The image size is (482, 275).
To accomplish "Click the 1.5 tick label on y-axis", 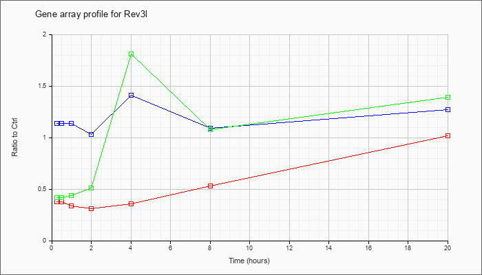I will pyautogui.click(x=45, y=86).
